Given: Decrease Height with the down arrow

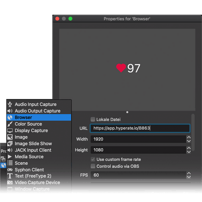Looking at the screenshot, I should (x=189, y=152).
